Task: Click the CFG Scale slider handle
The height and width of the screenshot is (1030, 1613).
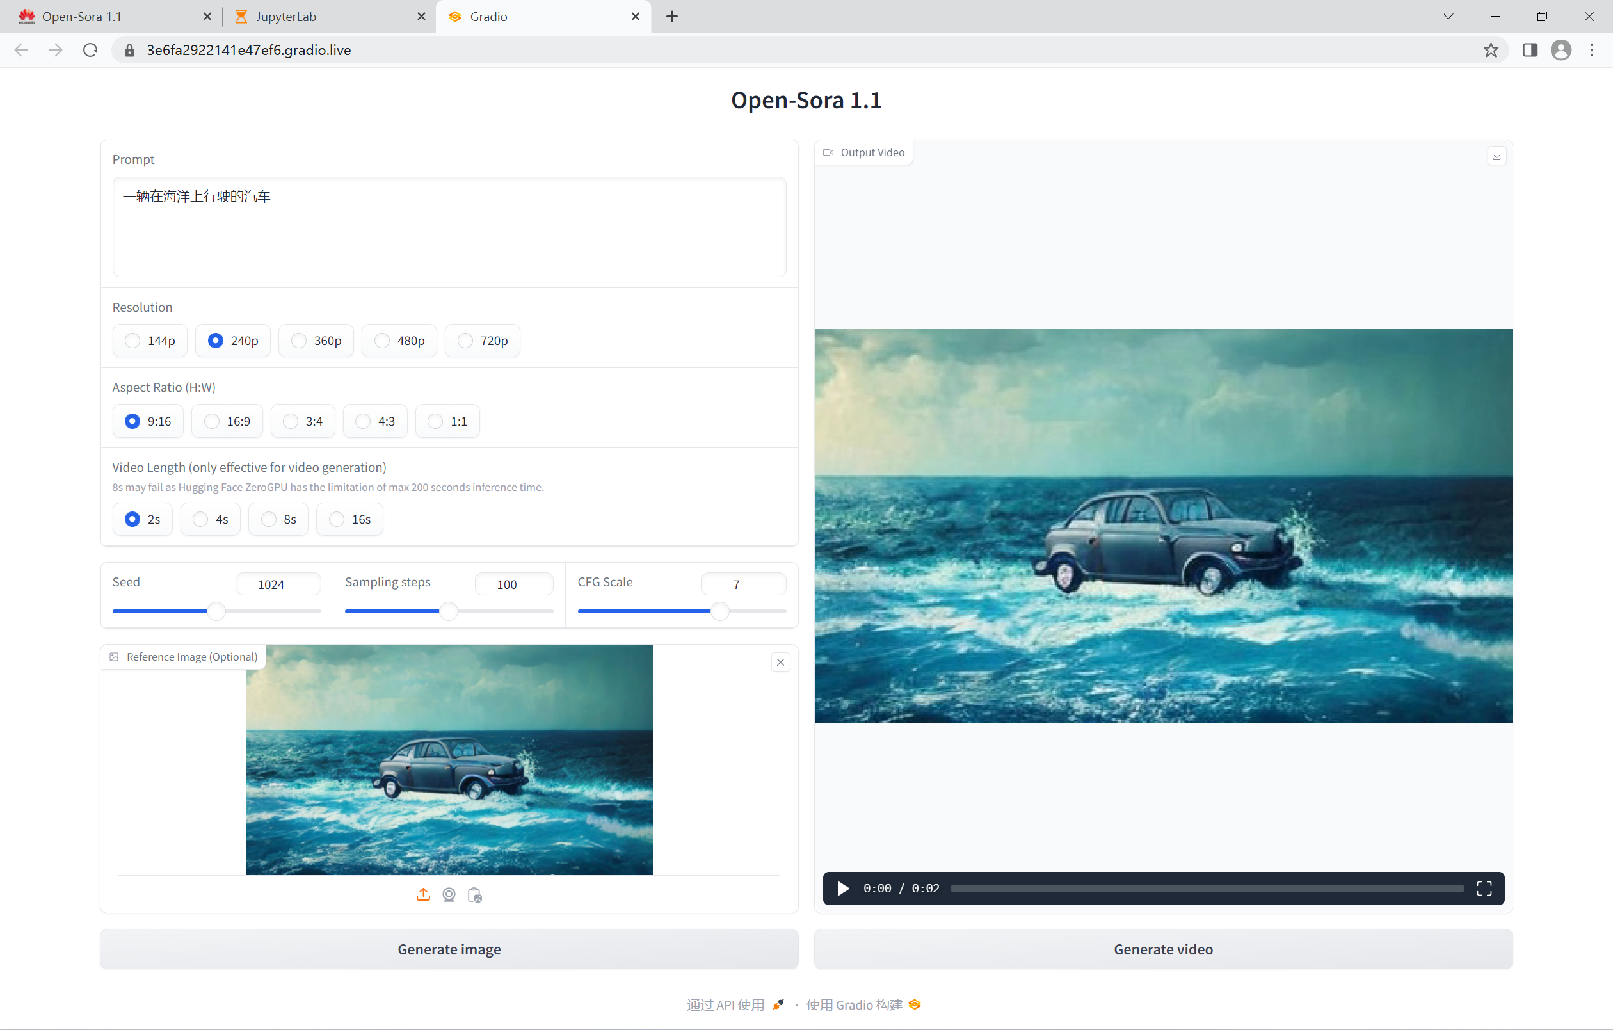Action: click(719, 611)
